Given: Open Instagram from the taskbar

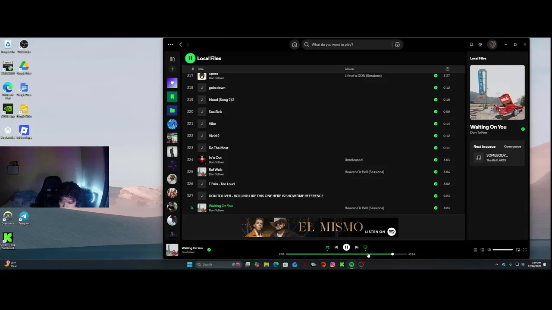Looking at the screenshot, I should [332, 264].
